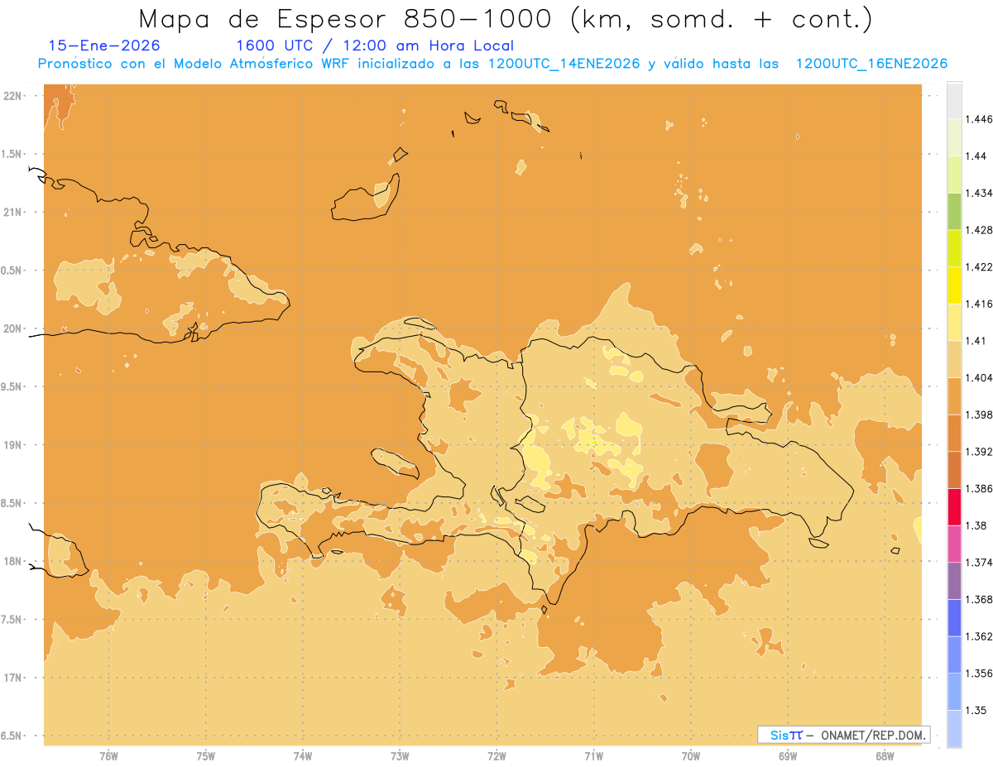Click the brown-orange swatch between 1.386 and 1.392
The image size is (993, 767).
[954, 470]
